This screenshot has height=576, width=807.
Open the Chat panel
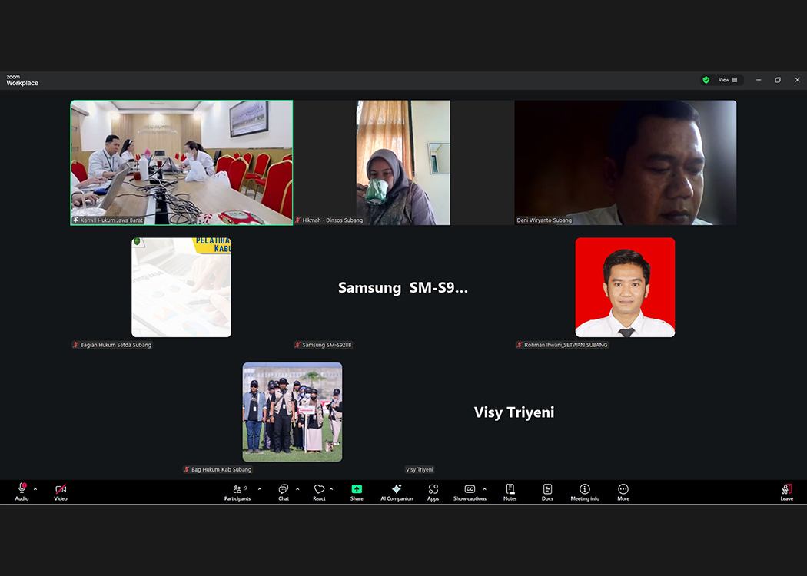(283, 492)
